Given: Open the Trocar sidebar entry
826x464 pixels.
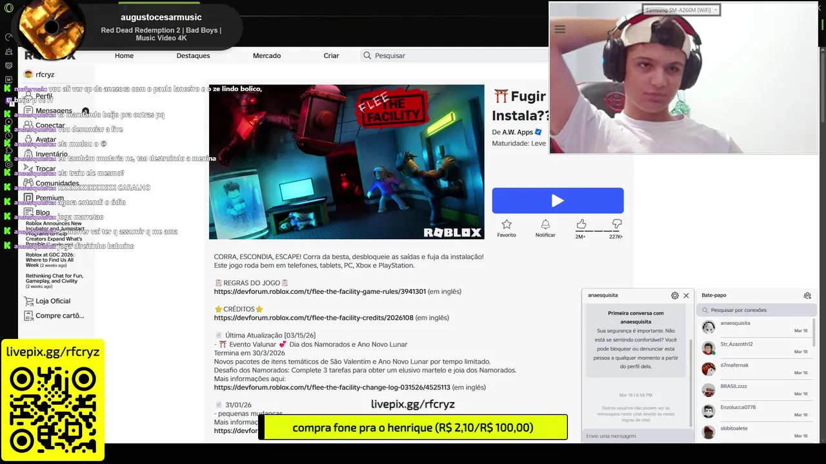Looking at the screenshot, I should pos(45,169).
